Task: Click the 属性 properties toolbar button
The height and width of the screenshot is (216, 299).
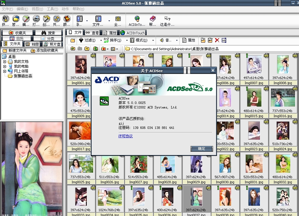Action: click(189, 40)
